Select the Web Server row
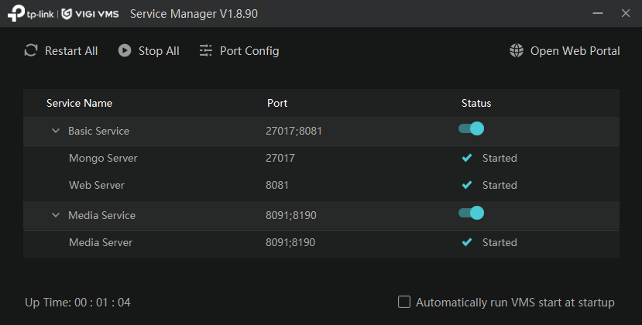 point(321,185)
